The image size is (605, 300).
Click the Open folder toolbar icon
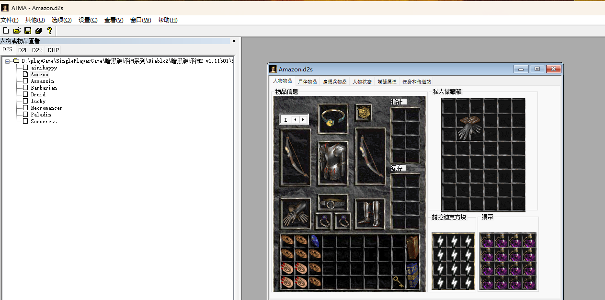tap(17, 31)
